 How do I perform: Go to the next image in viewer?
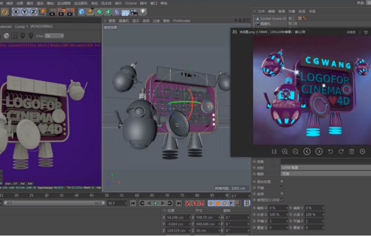pos(319,152)
